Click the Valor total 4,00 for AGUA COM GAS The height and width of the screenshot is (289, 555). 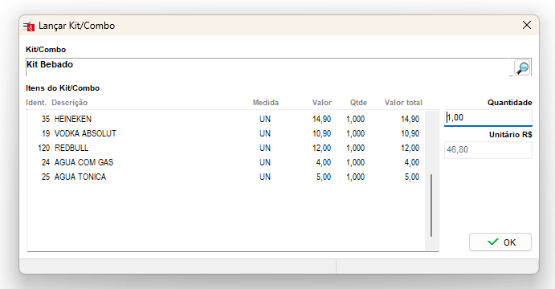pyautogui.click(x=412, y=163)
